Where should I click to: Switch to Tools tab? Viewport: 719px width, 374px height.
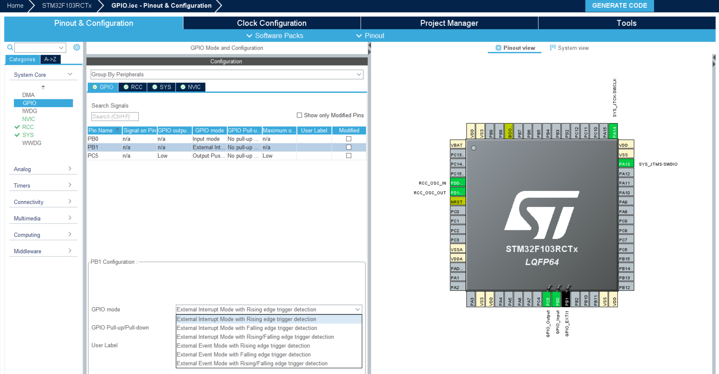tap(627, 23)
